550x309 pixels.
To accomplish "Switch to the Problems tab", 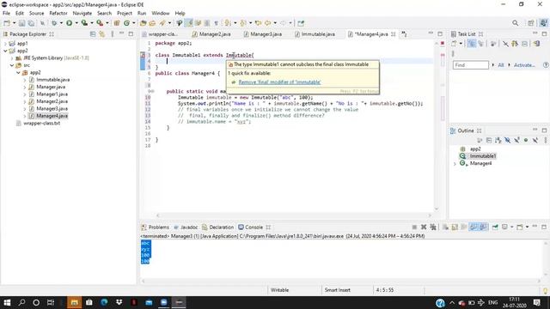I will pyautogui.click(x=155, y=227).
